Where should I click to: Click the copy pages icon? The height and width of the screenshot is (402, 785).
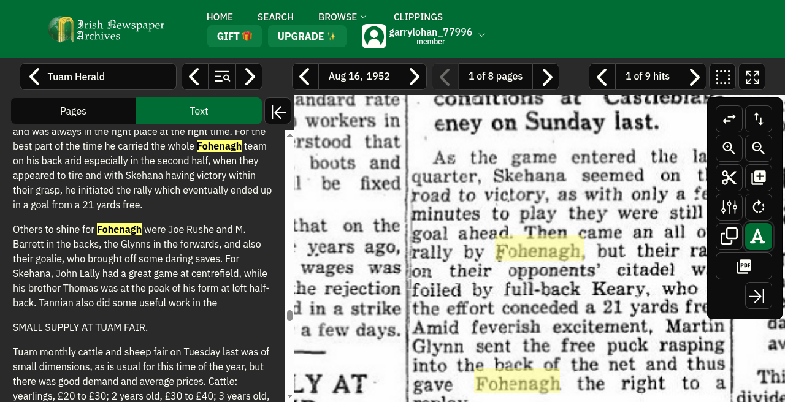click(729, 237)
